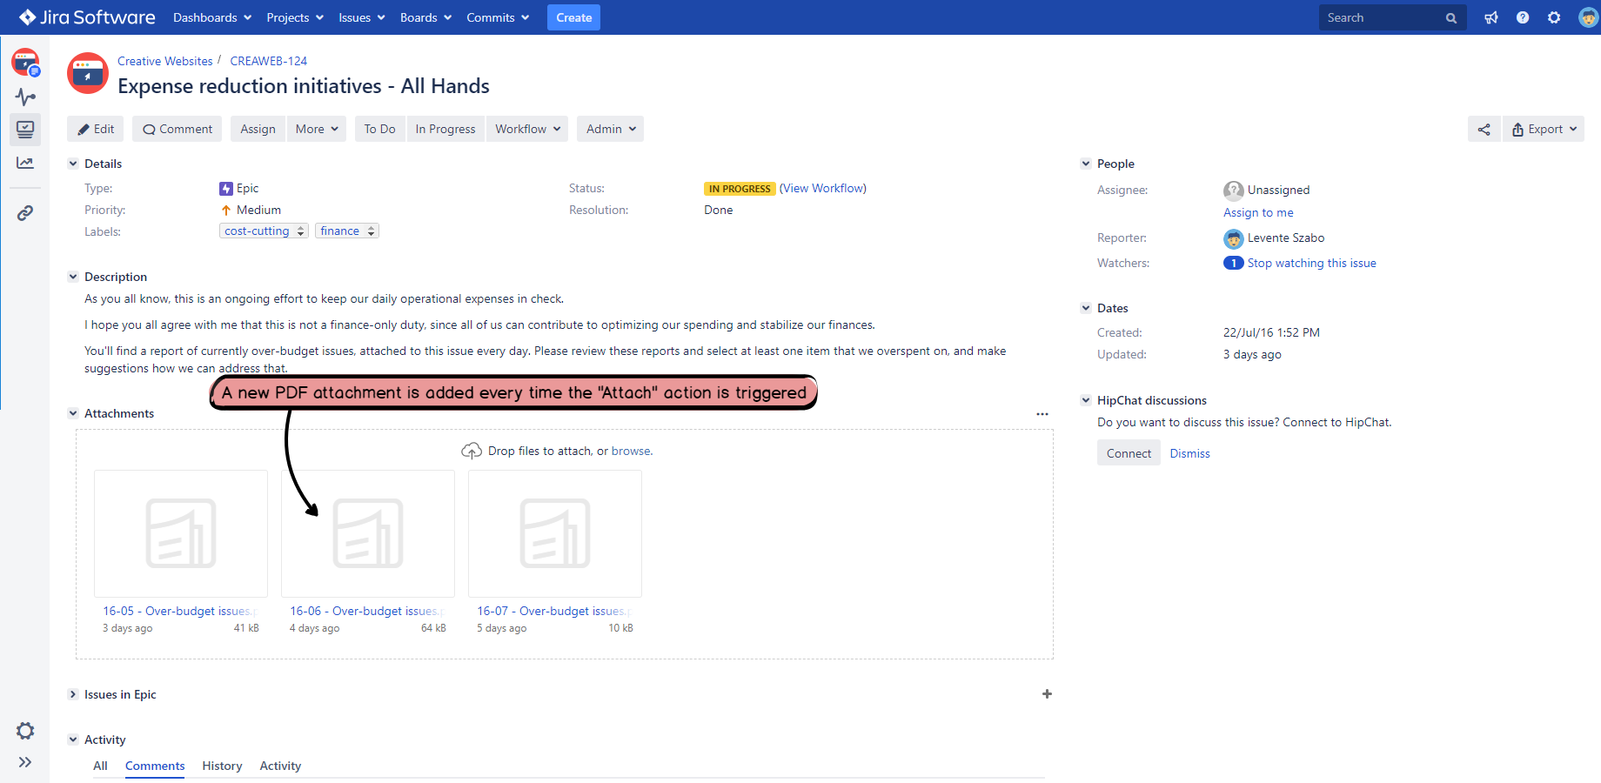Click the Connect HipChat button
1601x783 pixels.
[1129, 453]
